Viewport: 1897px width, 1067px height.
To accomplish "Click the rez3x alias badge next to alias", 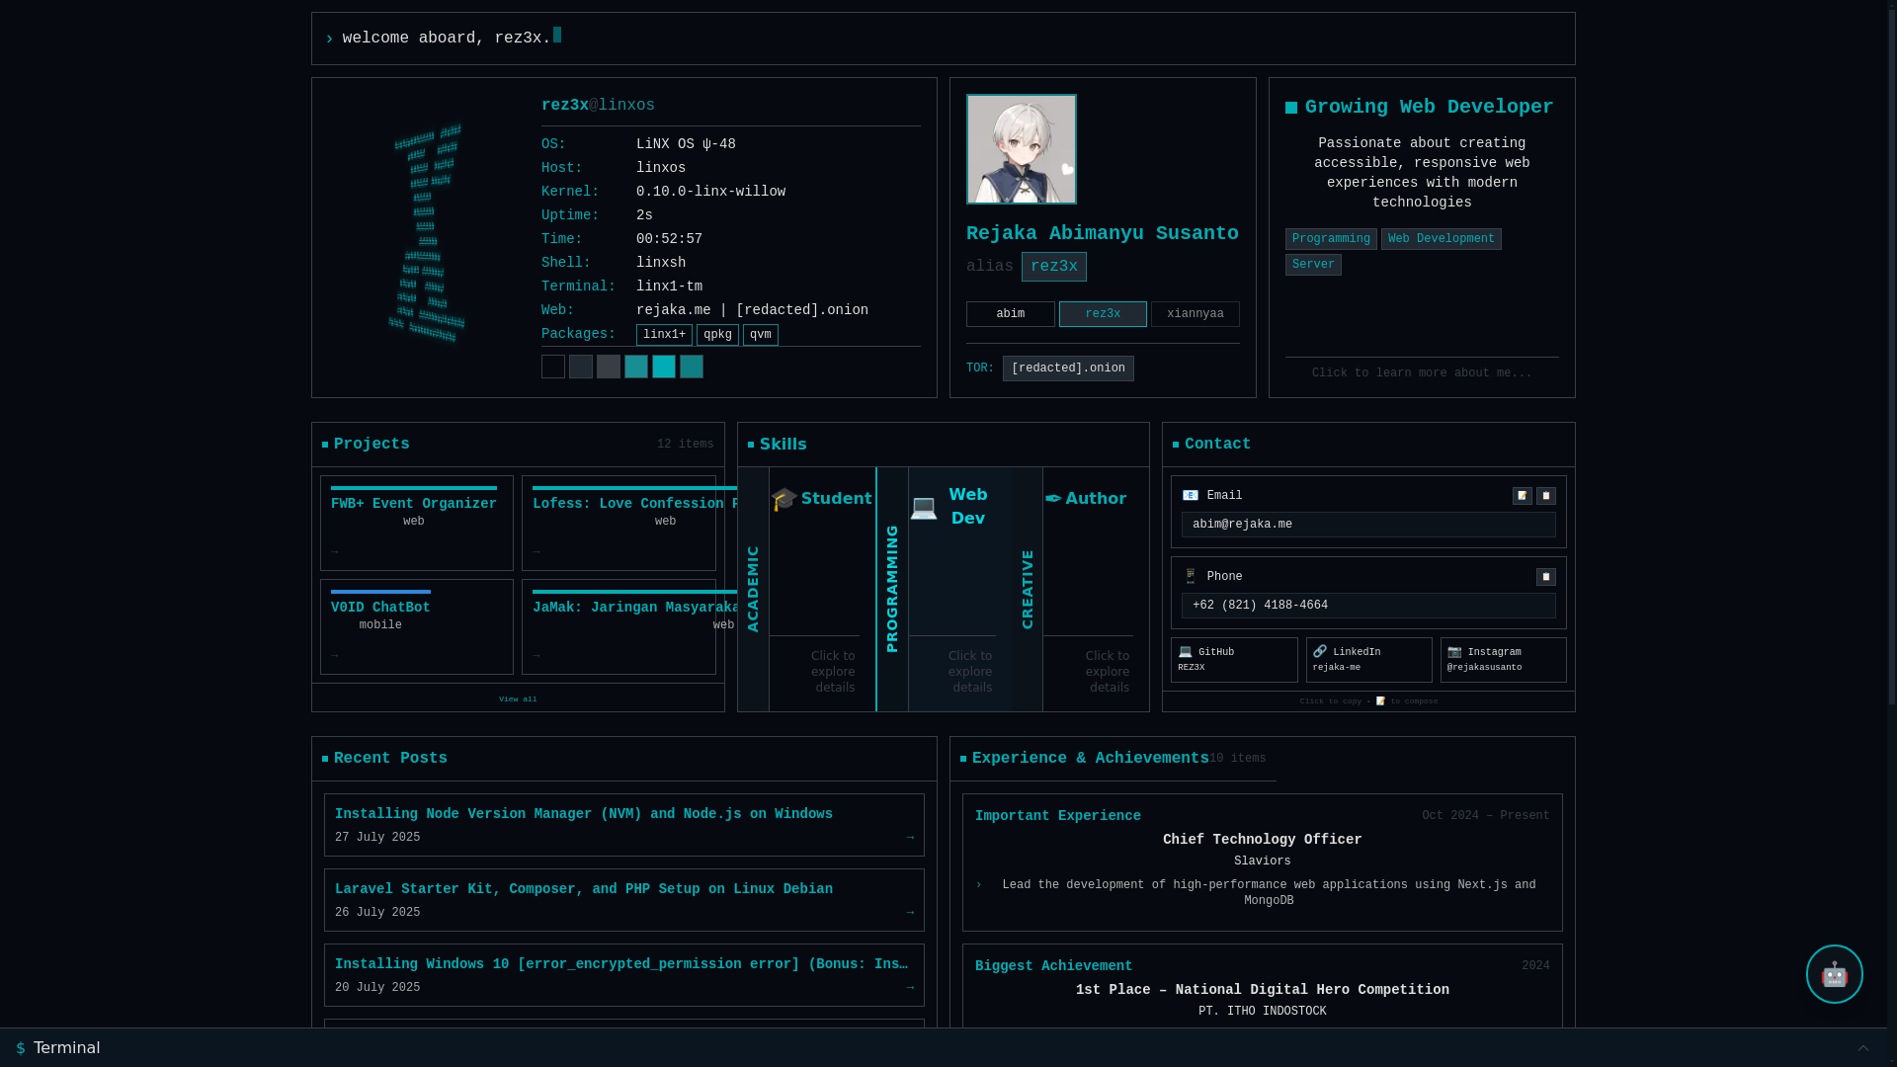I will click(1053, 267).
